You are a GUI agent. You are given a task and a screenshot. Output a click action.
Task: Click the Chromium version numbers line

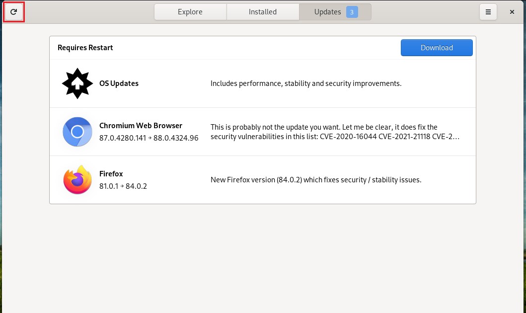149,138
